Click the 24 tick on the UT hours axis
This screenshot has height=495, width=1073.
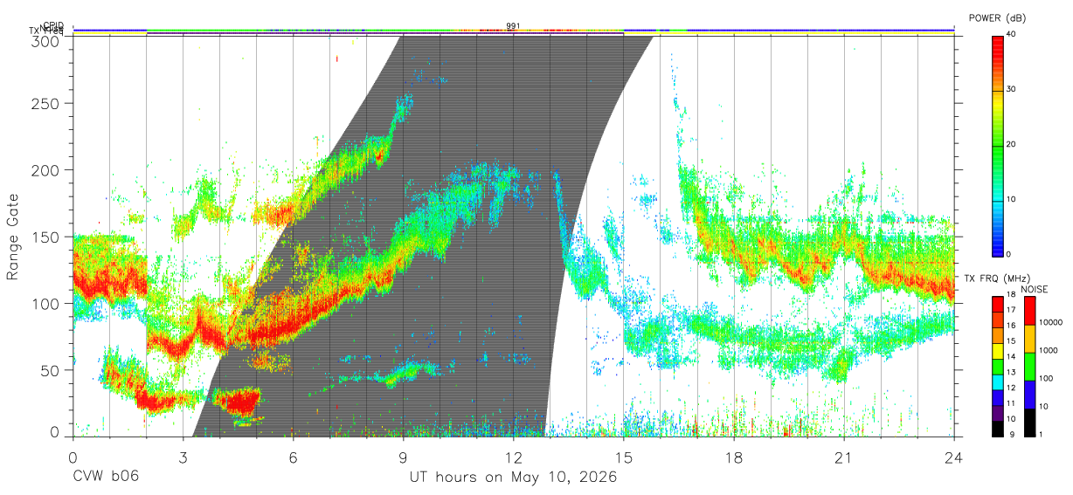click(x=954, y=457)
